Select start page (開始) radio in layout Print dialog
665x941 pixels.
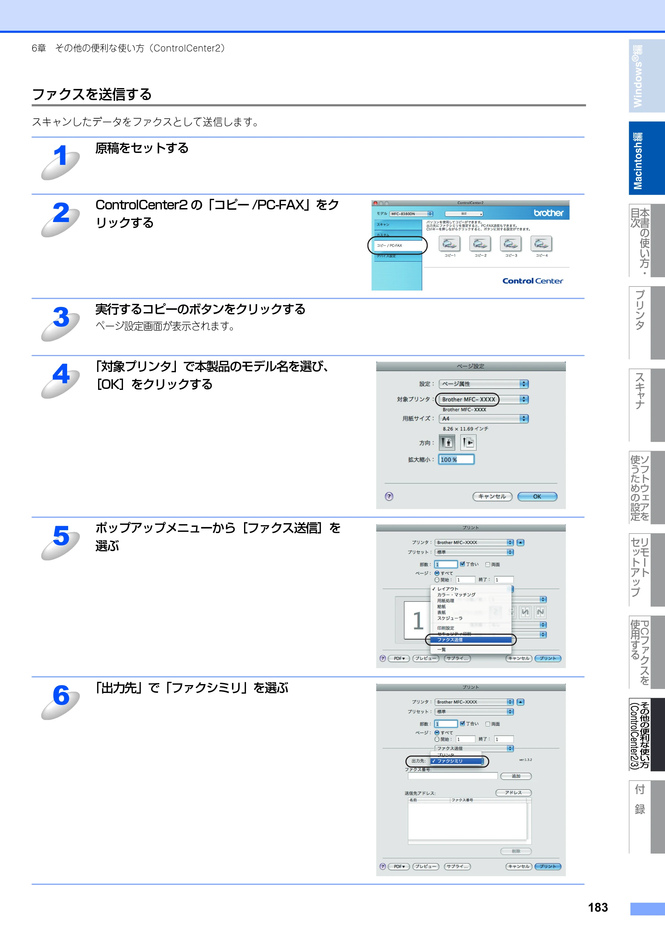(437, 579)
